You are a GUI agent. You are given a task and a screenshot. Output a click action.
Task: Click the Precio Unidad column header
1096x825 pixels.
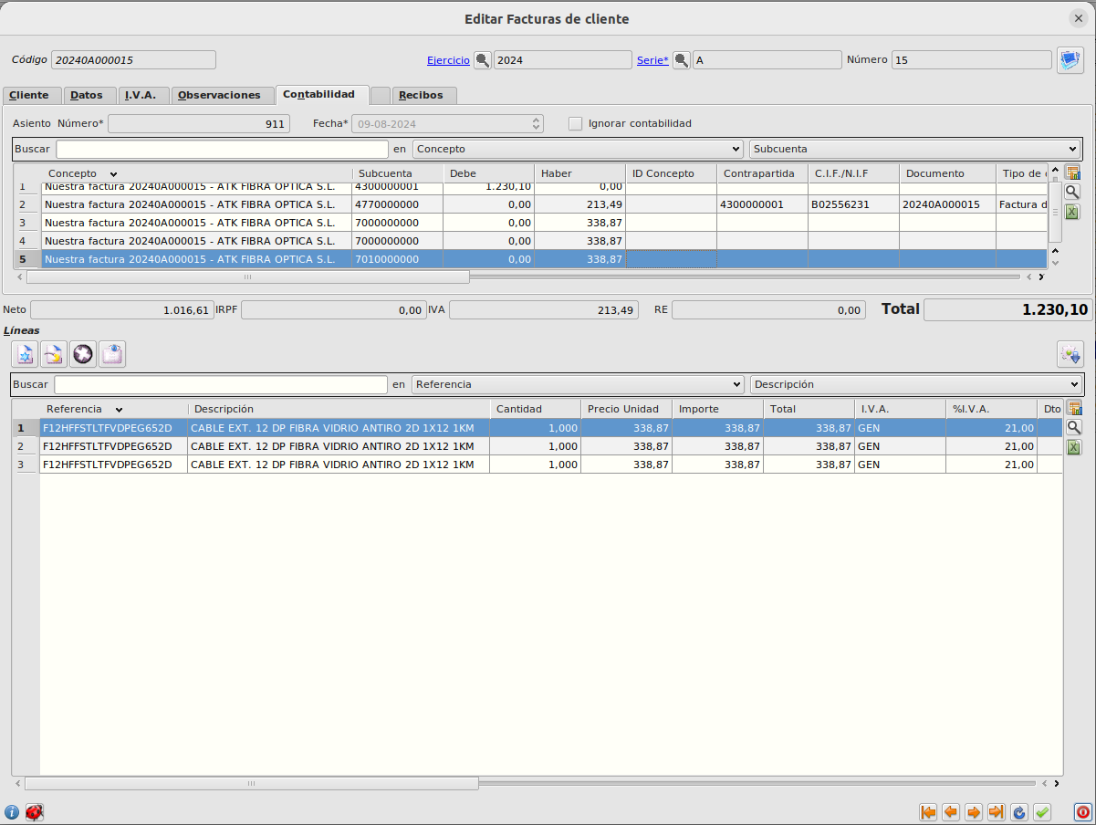point(626,409)
